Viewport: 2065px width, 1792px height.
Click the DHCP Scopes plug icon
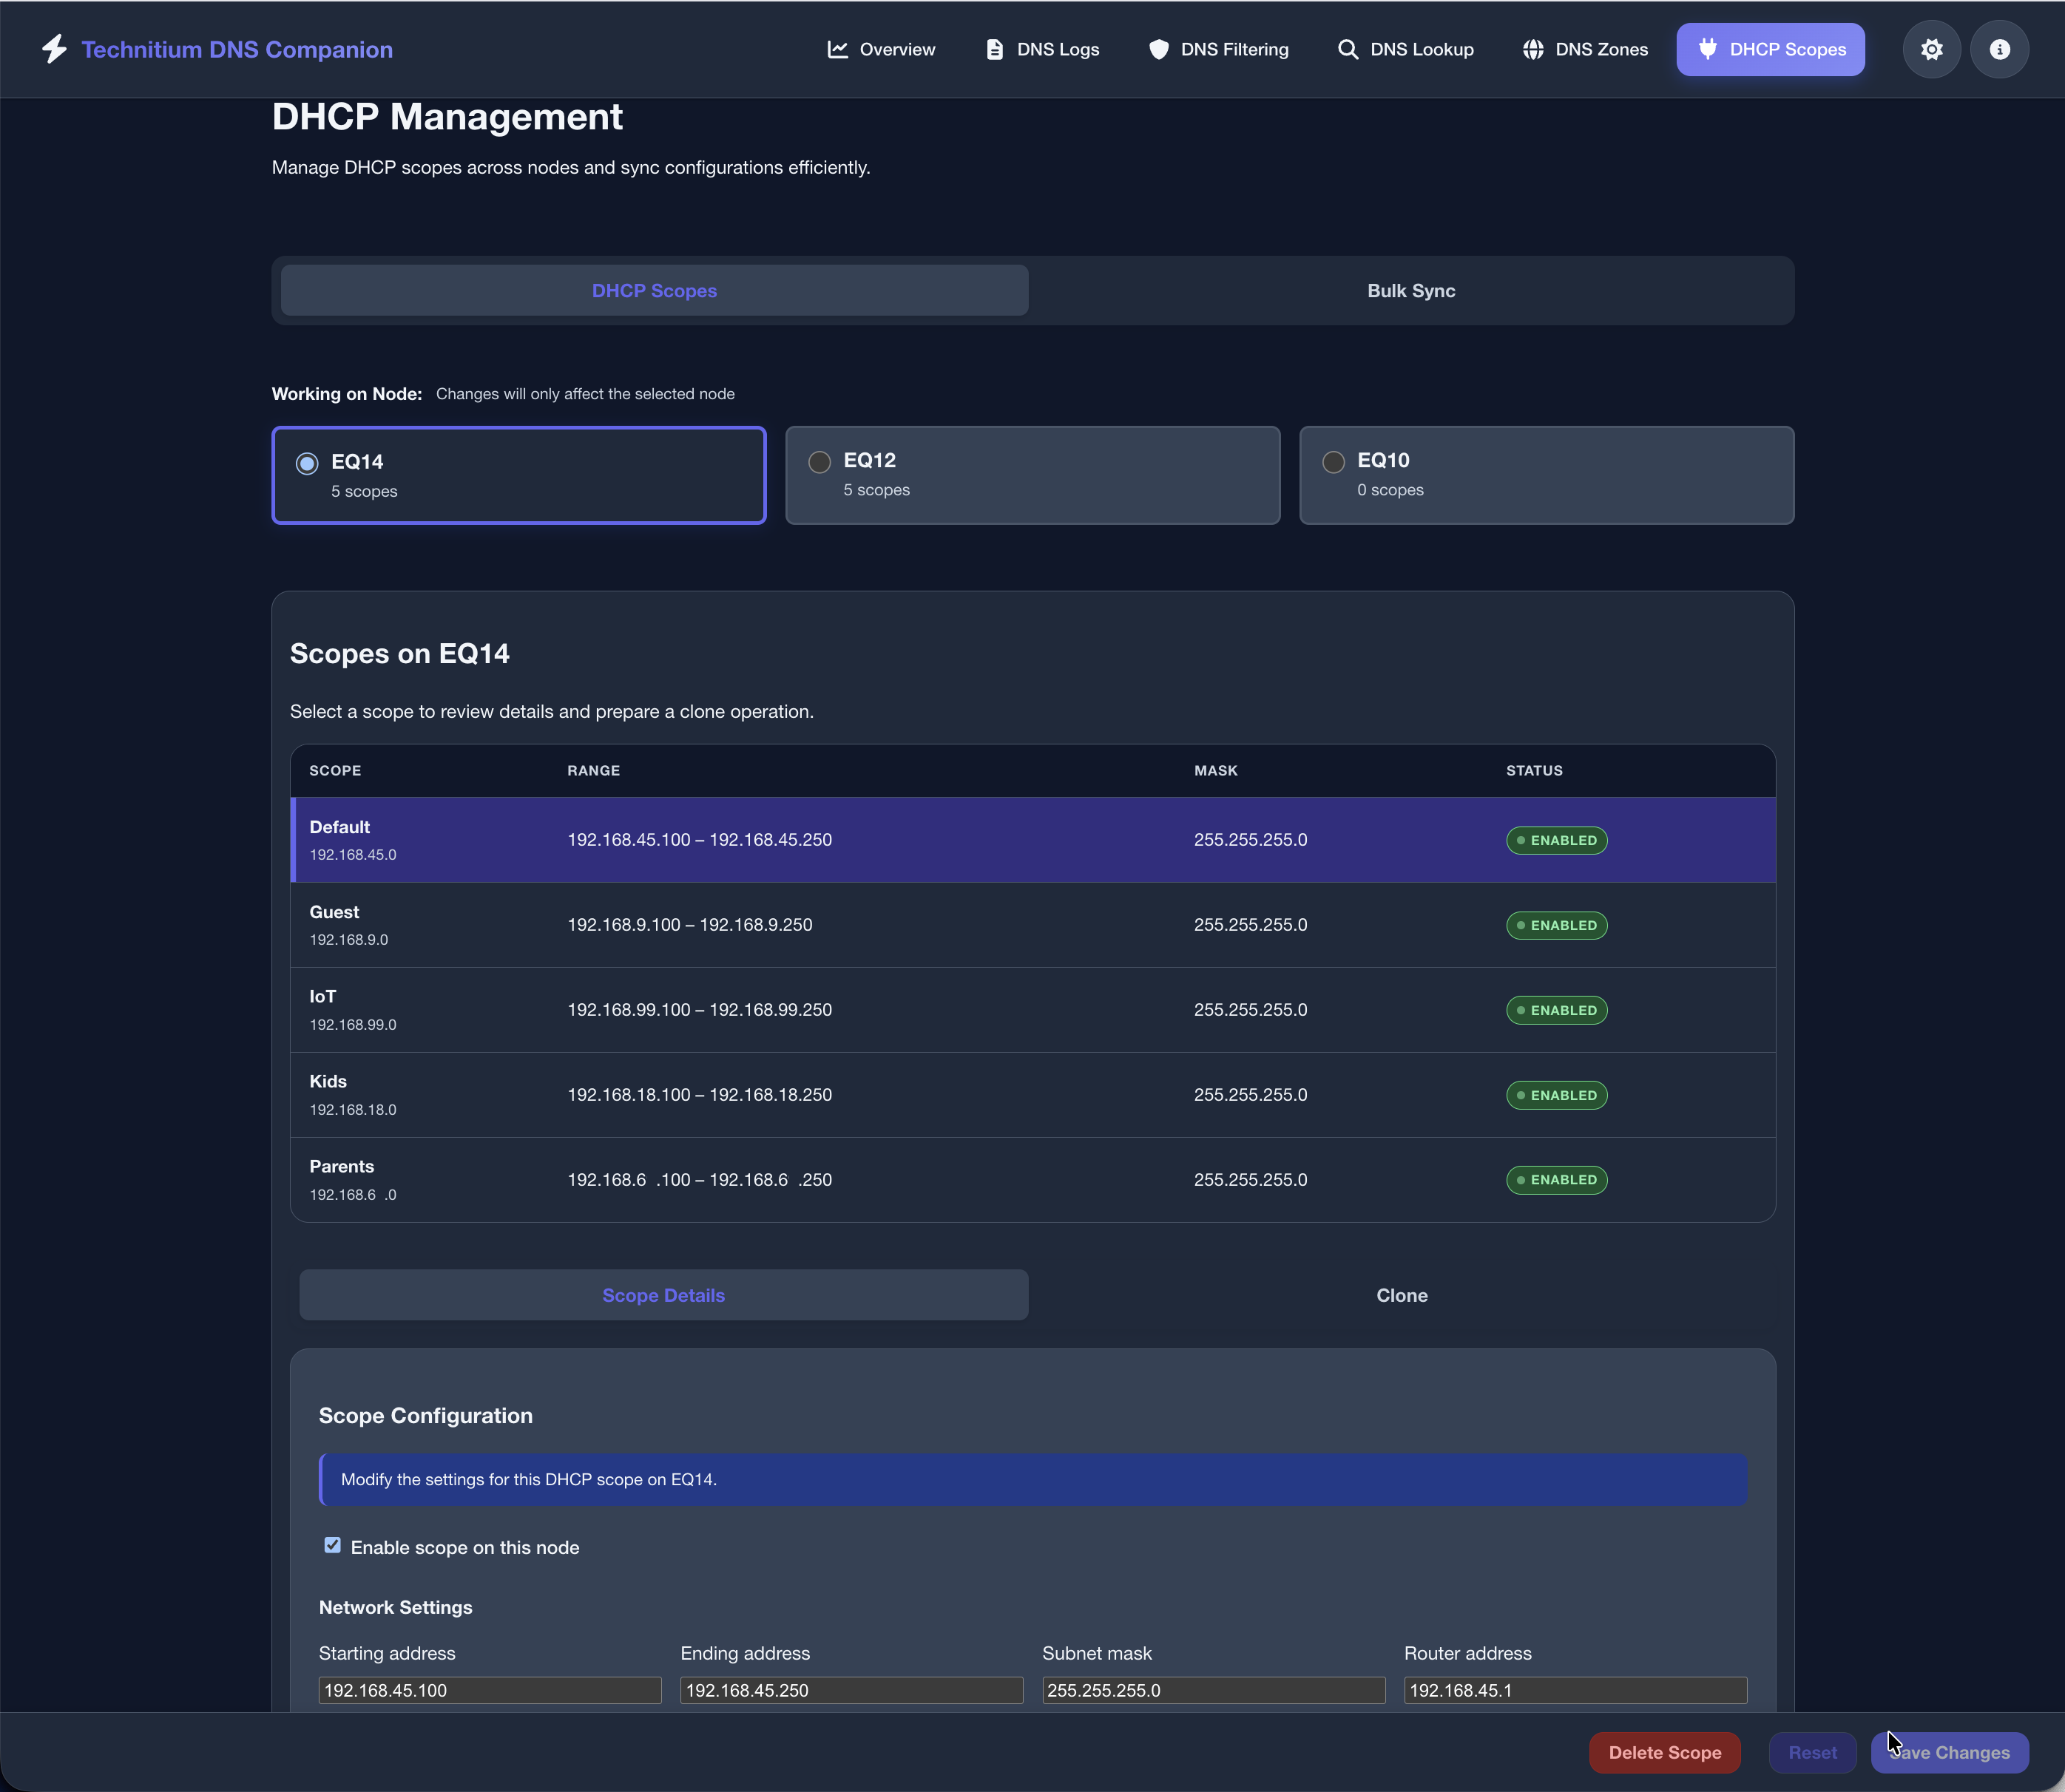pyautogui.click(x=1709, y=48)
